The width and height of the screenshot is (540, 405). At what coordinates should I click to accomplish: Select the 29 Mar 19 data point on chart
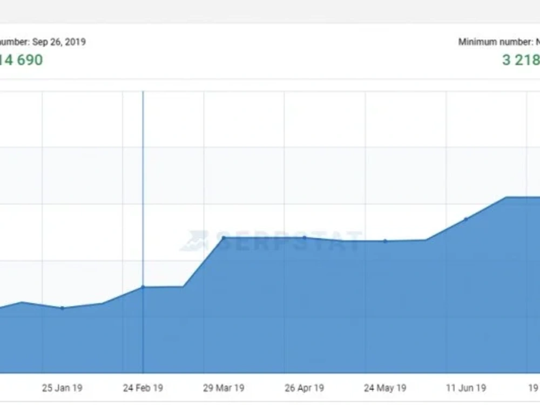click(x=224, y=238)
